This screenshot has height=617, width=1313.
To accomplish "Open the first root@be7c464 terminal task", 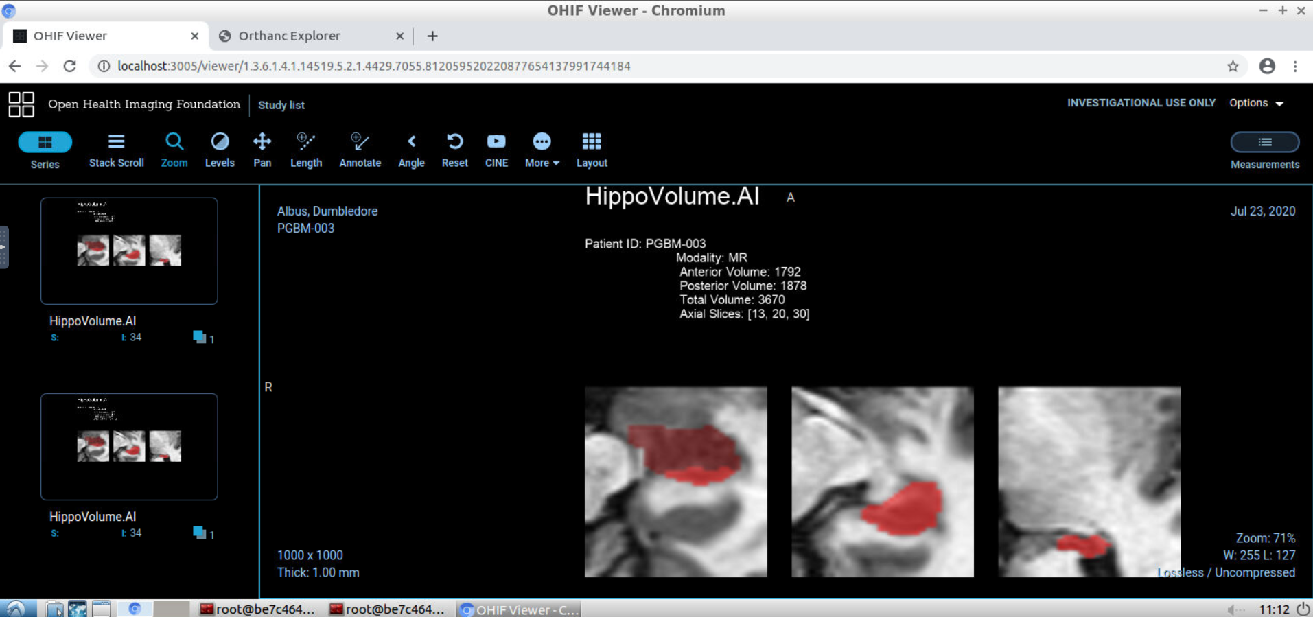I will click(257, 609).
